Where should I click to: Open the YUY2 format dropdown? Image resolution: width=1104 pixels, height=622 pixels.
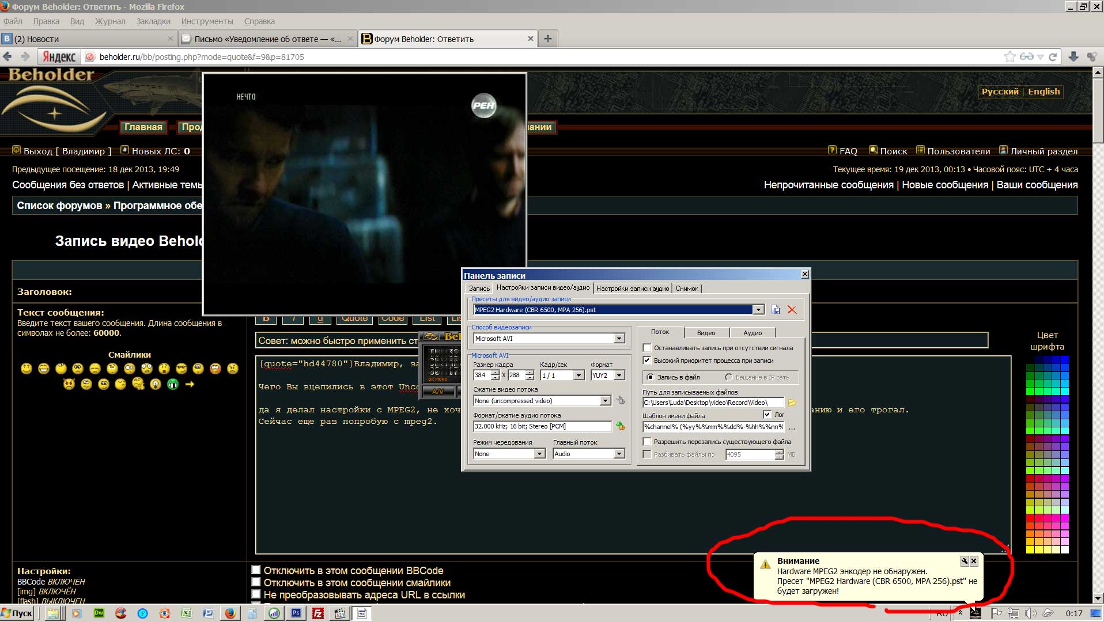tap(619, 376)
